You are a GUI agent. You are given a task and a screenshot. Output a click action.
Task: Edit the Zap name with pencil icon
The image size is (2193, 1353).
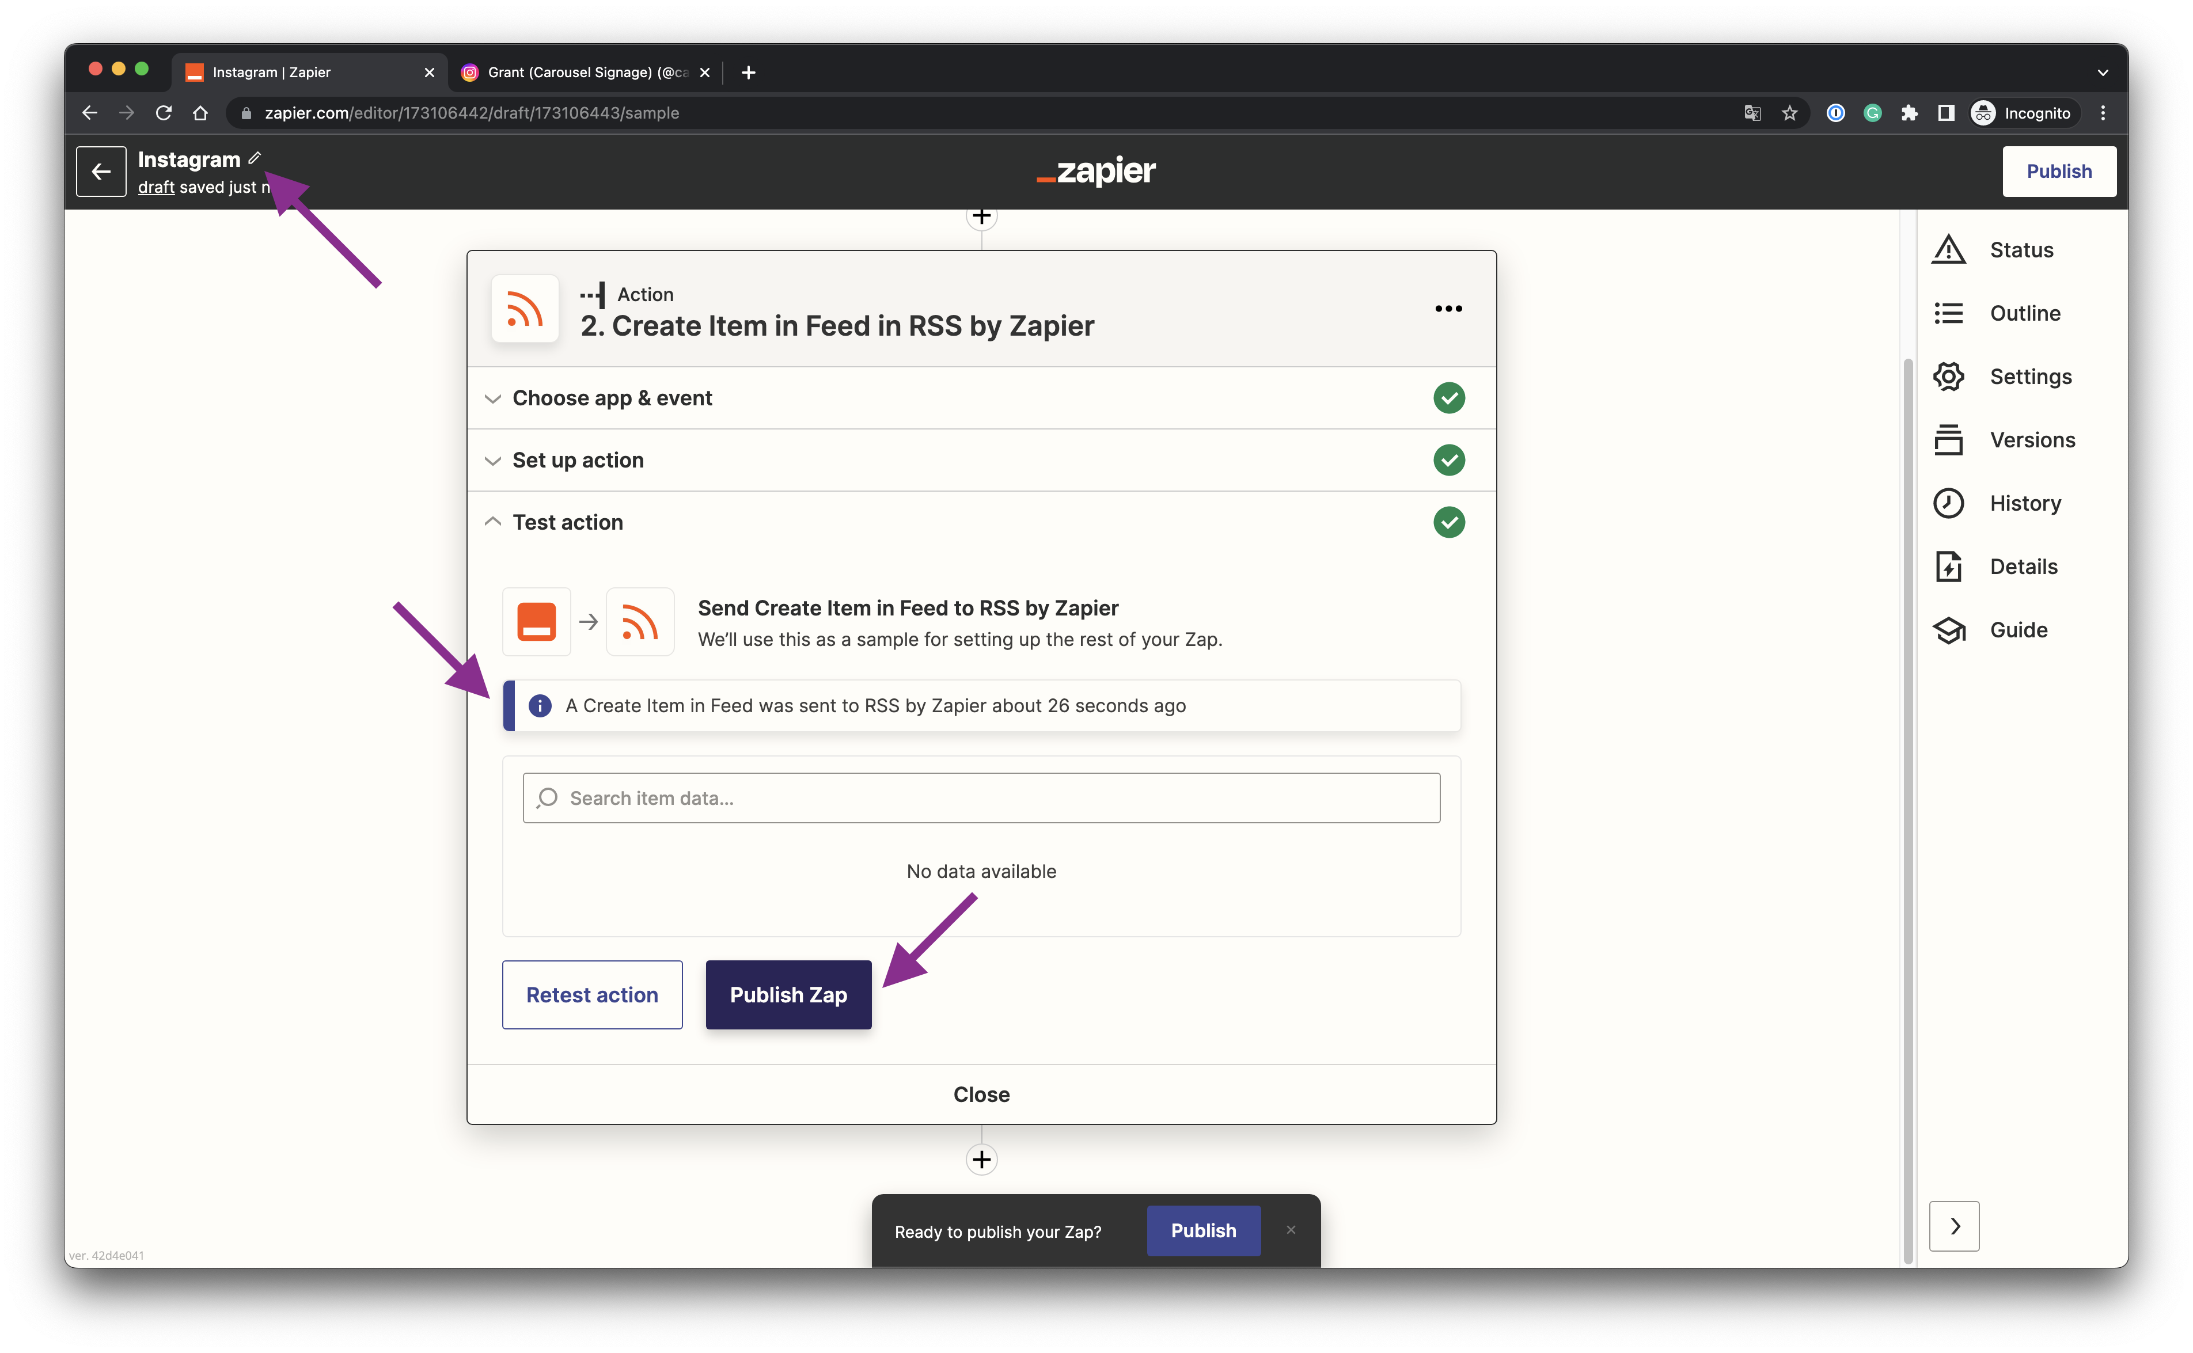[254, 158]
